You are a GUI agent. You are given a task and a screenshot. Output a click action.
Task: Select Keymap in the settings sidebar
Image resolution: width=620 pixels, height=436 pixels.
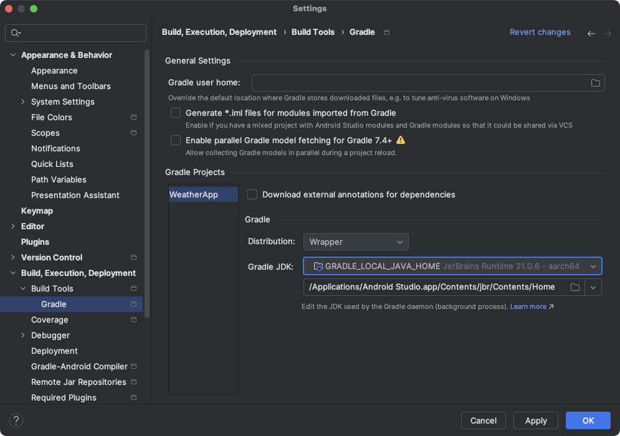click(37, 211)
